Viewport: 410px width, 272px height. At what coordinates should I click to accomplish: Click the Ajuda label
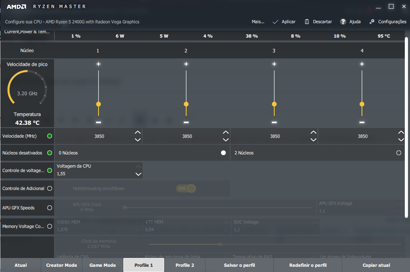tap(355, 22)
